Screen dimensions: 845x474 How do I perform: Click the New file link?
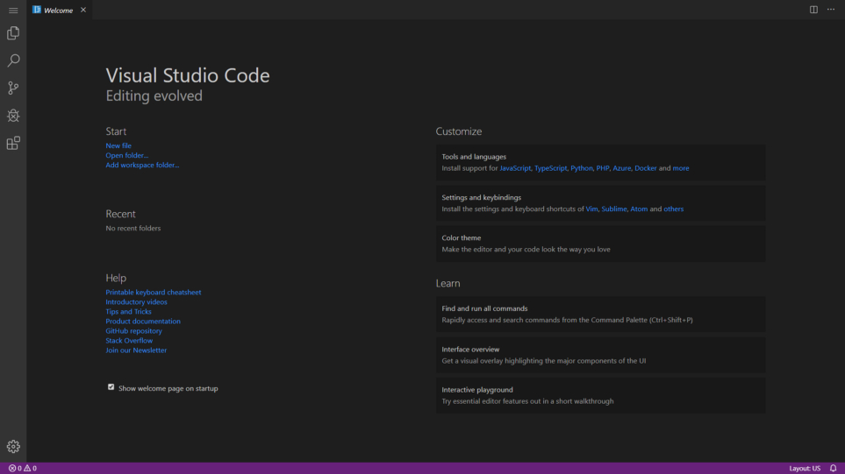pyautogui.click(x=118, y=145)
